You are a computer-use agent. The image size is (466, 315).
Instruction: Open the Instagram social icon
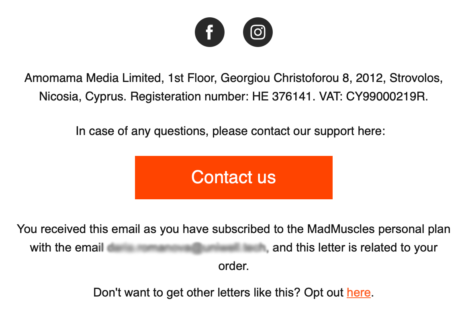258,32
